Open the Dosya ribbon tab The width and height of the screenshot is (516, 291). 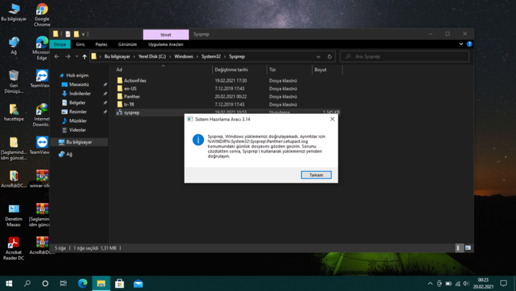pyautogui.click(x=60, y=44)
